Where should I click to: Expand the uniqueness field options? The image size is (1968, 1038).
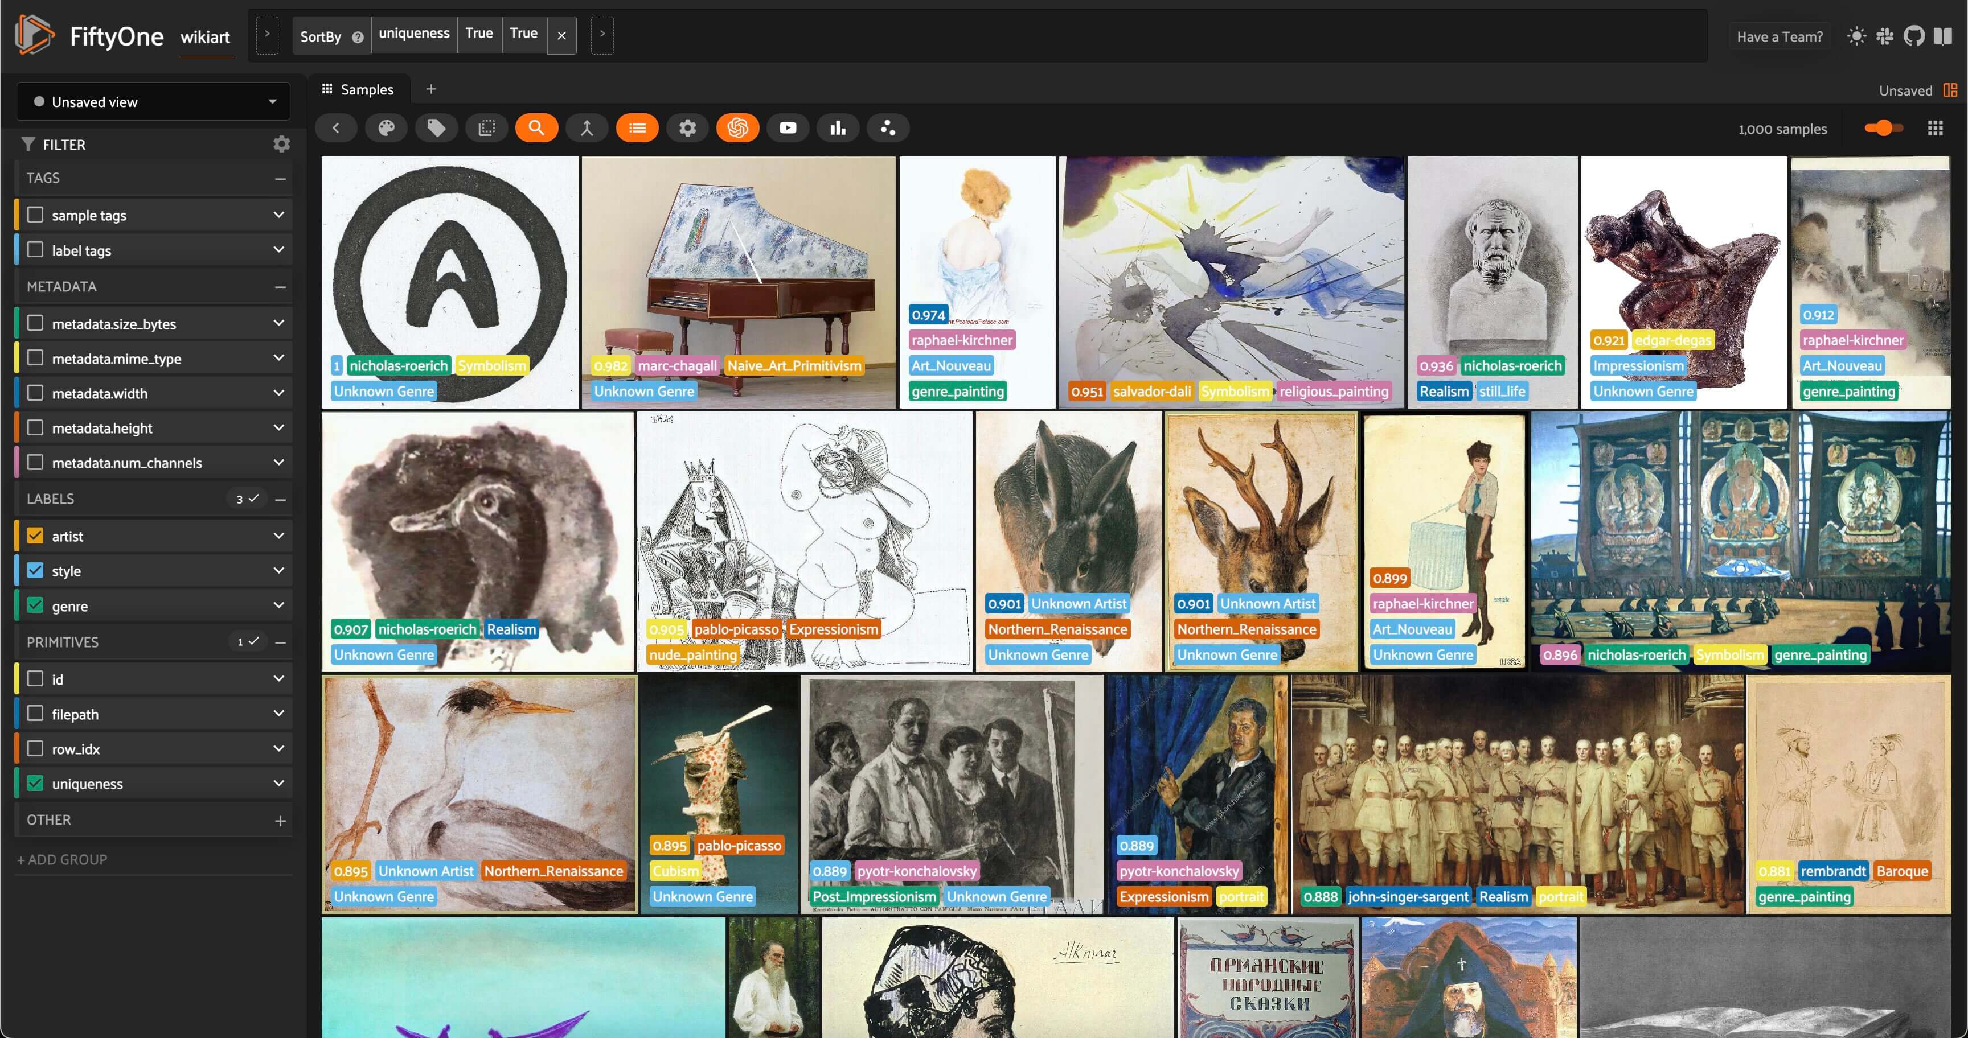278,783
